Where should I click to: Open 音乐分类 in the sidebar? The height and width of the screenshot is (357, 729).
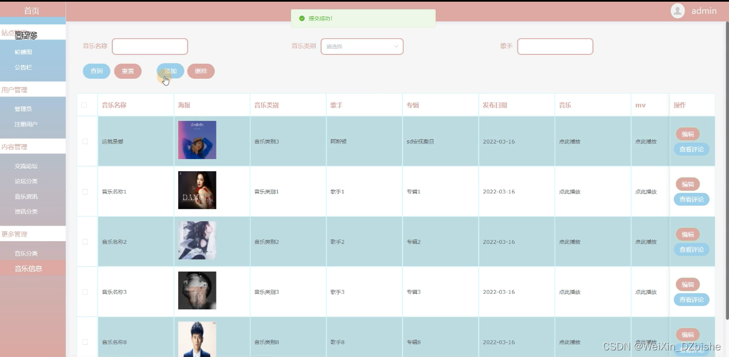26,253
